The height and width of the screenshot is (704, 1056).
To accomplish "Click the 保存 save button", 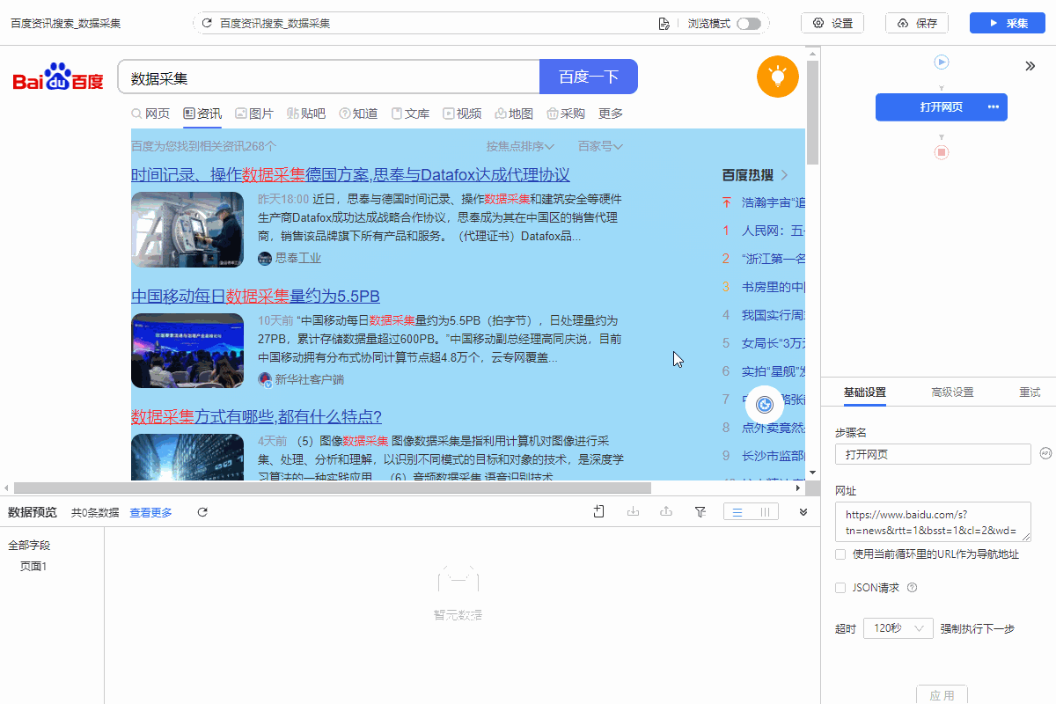I will click(917, 24).
